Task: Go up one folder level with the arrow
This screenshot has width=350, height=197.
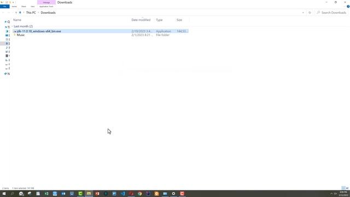Action: (16, 13)
